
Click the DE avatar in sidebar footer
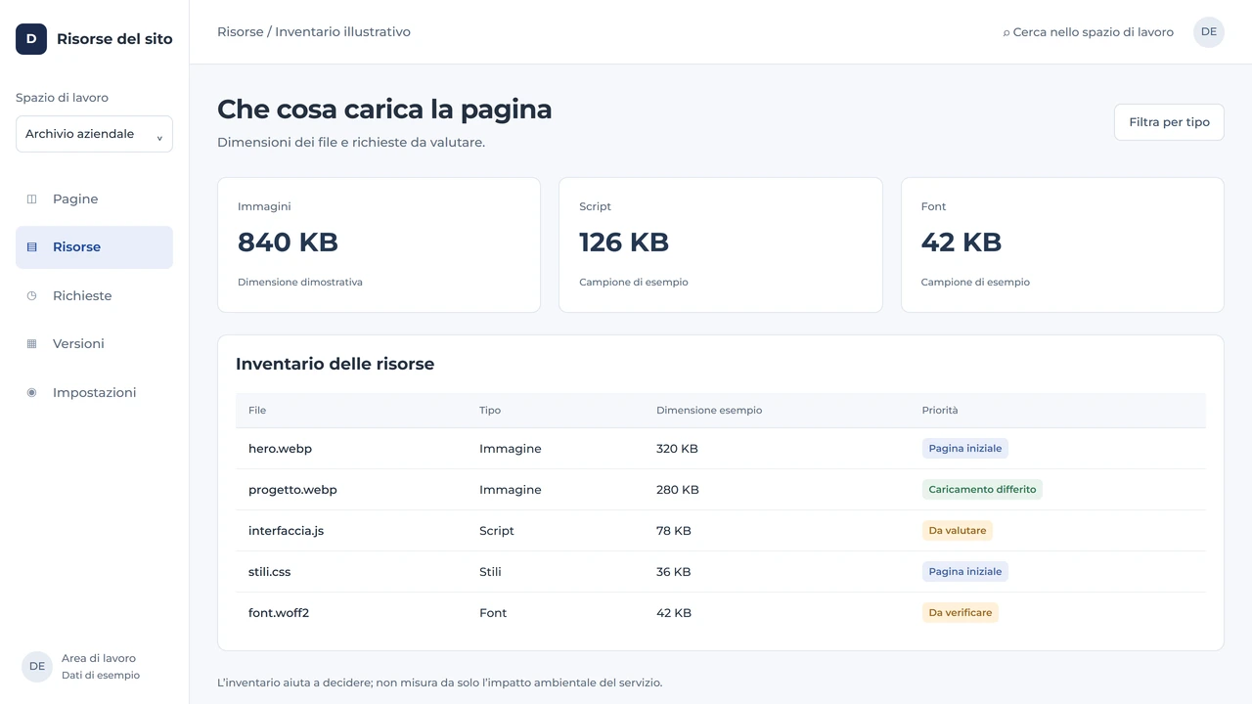click(x=37, y=667)
